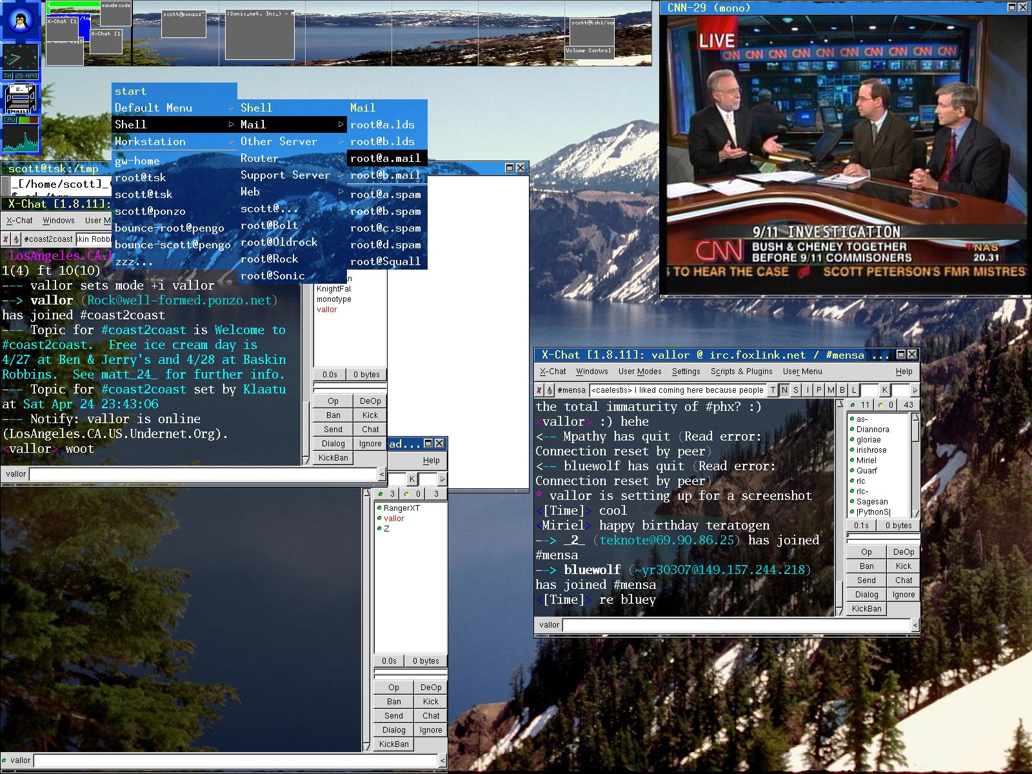Click the detach-tab icon beside #mensa label
This screenshot has width=1032, height=774.
click(x=550, y=390)
